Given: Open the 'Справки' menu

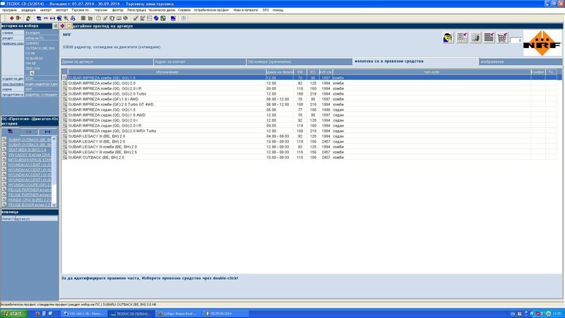Looking at the screenshot, I should click(x=184, y=10).
